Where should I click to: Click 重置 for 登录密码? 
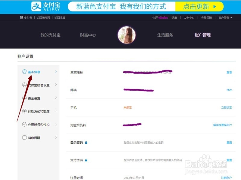[x=229, y=143]
